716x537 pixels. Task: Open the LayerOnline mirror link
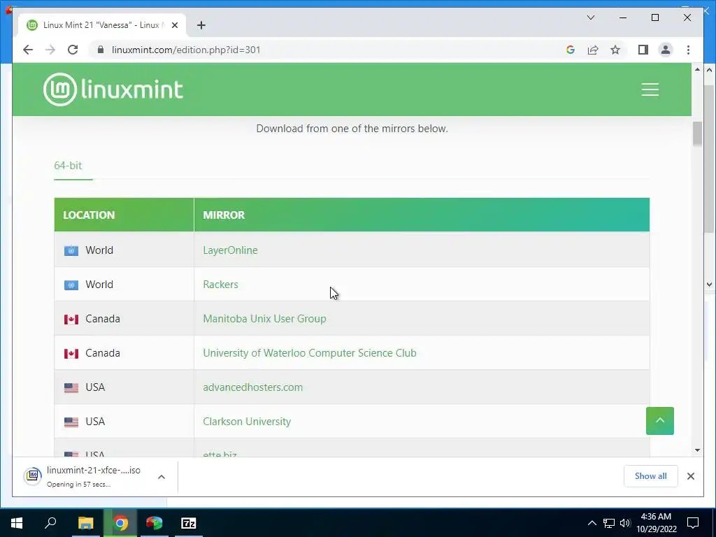pyautogui.click(x=230, y=250)
